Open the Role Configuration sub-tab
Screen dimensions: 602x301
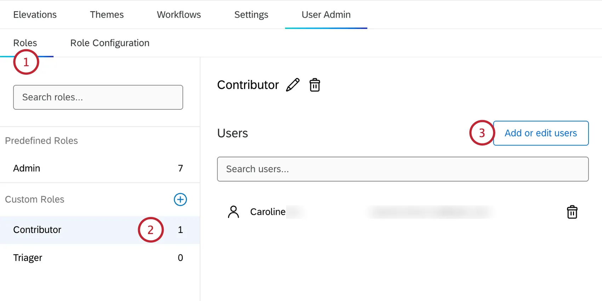[x=110, y=43]
